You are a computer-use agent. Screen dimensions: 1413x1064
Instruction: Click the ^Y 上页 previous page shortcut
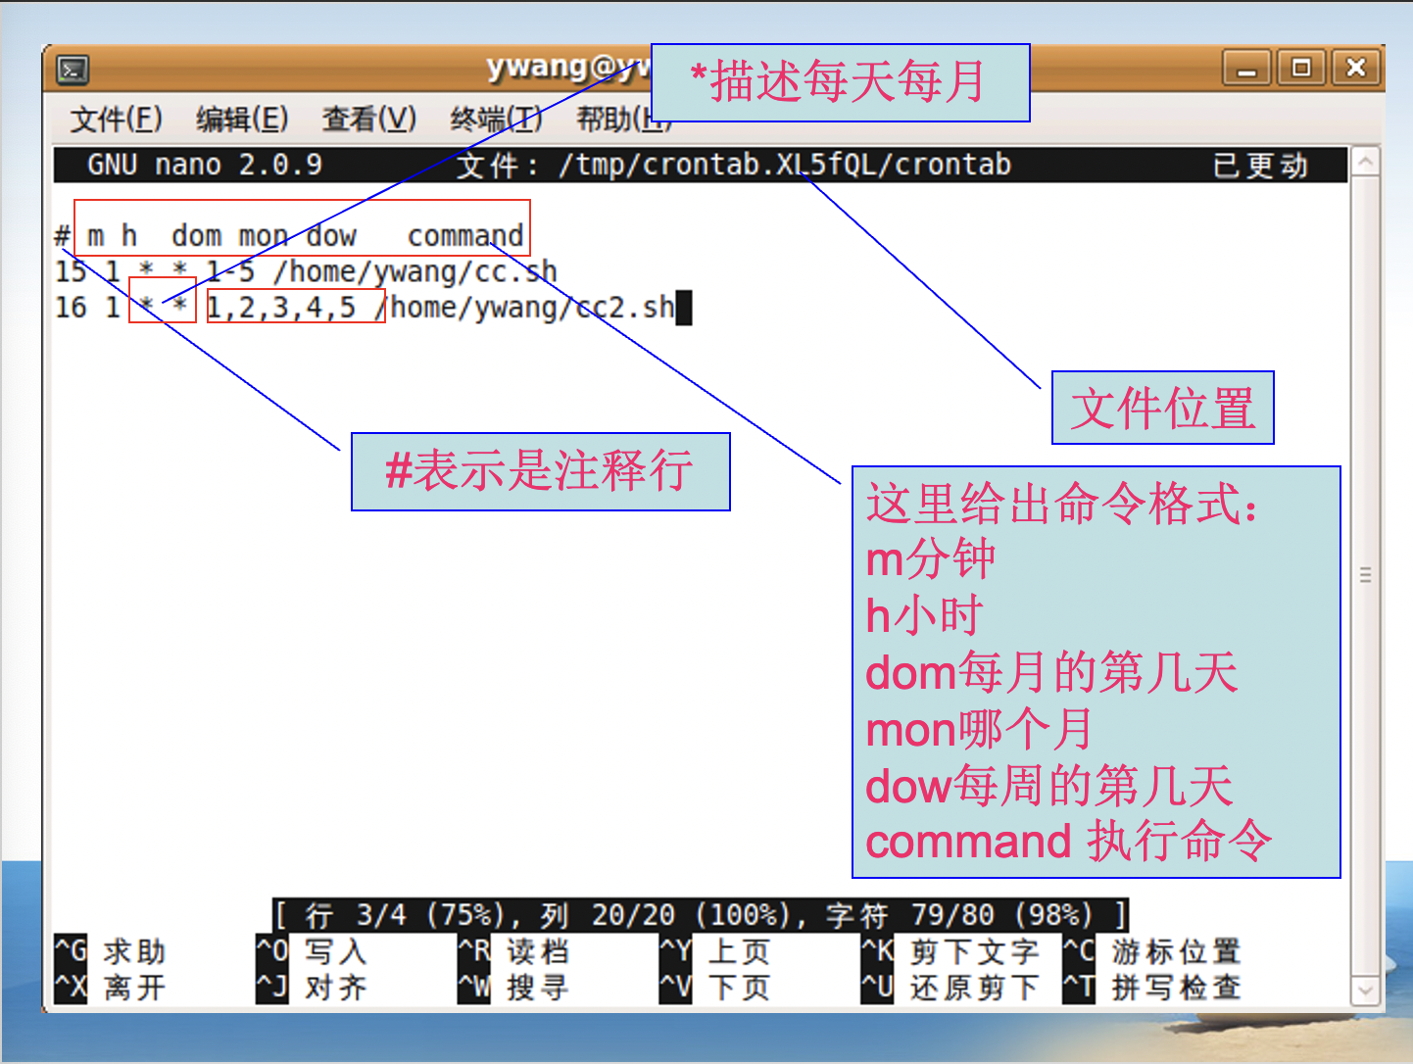pos(716,951)
